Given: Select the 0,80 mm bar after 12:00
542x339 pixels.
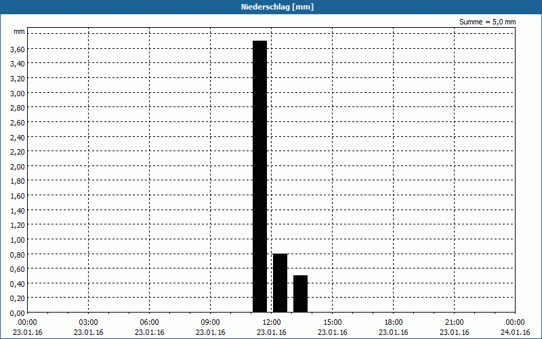Looking at the screenshot, I should pyautogui.click(x=280, y=283).
